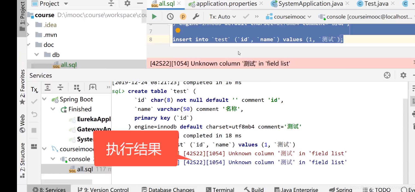The height and width of the screenshot is (192, 415).
Task: Toggle the 2: Favorites tool window stripe
Action: [x=22, y=87]
